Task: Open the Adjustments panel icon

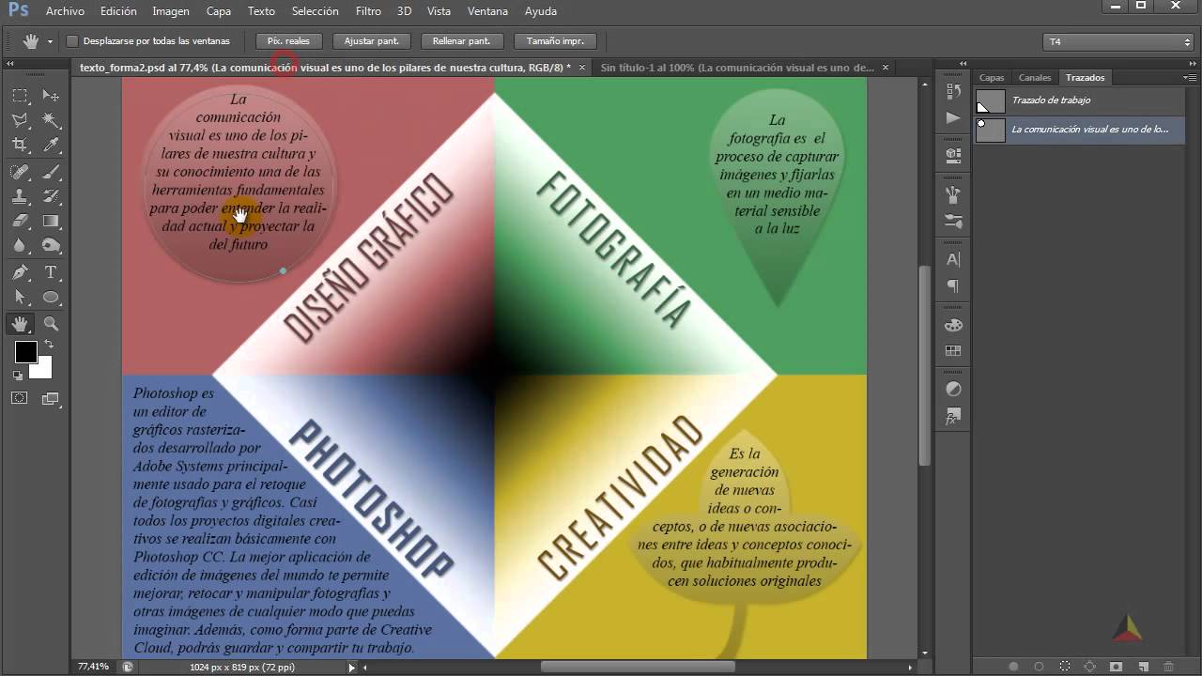Action: 953,389
